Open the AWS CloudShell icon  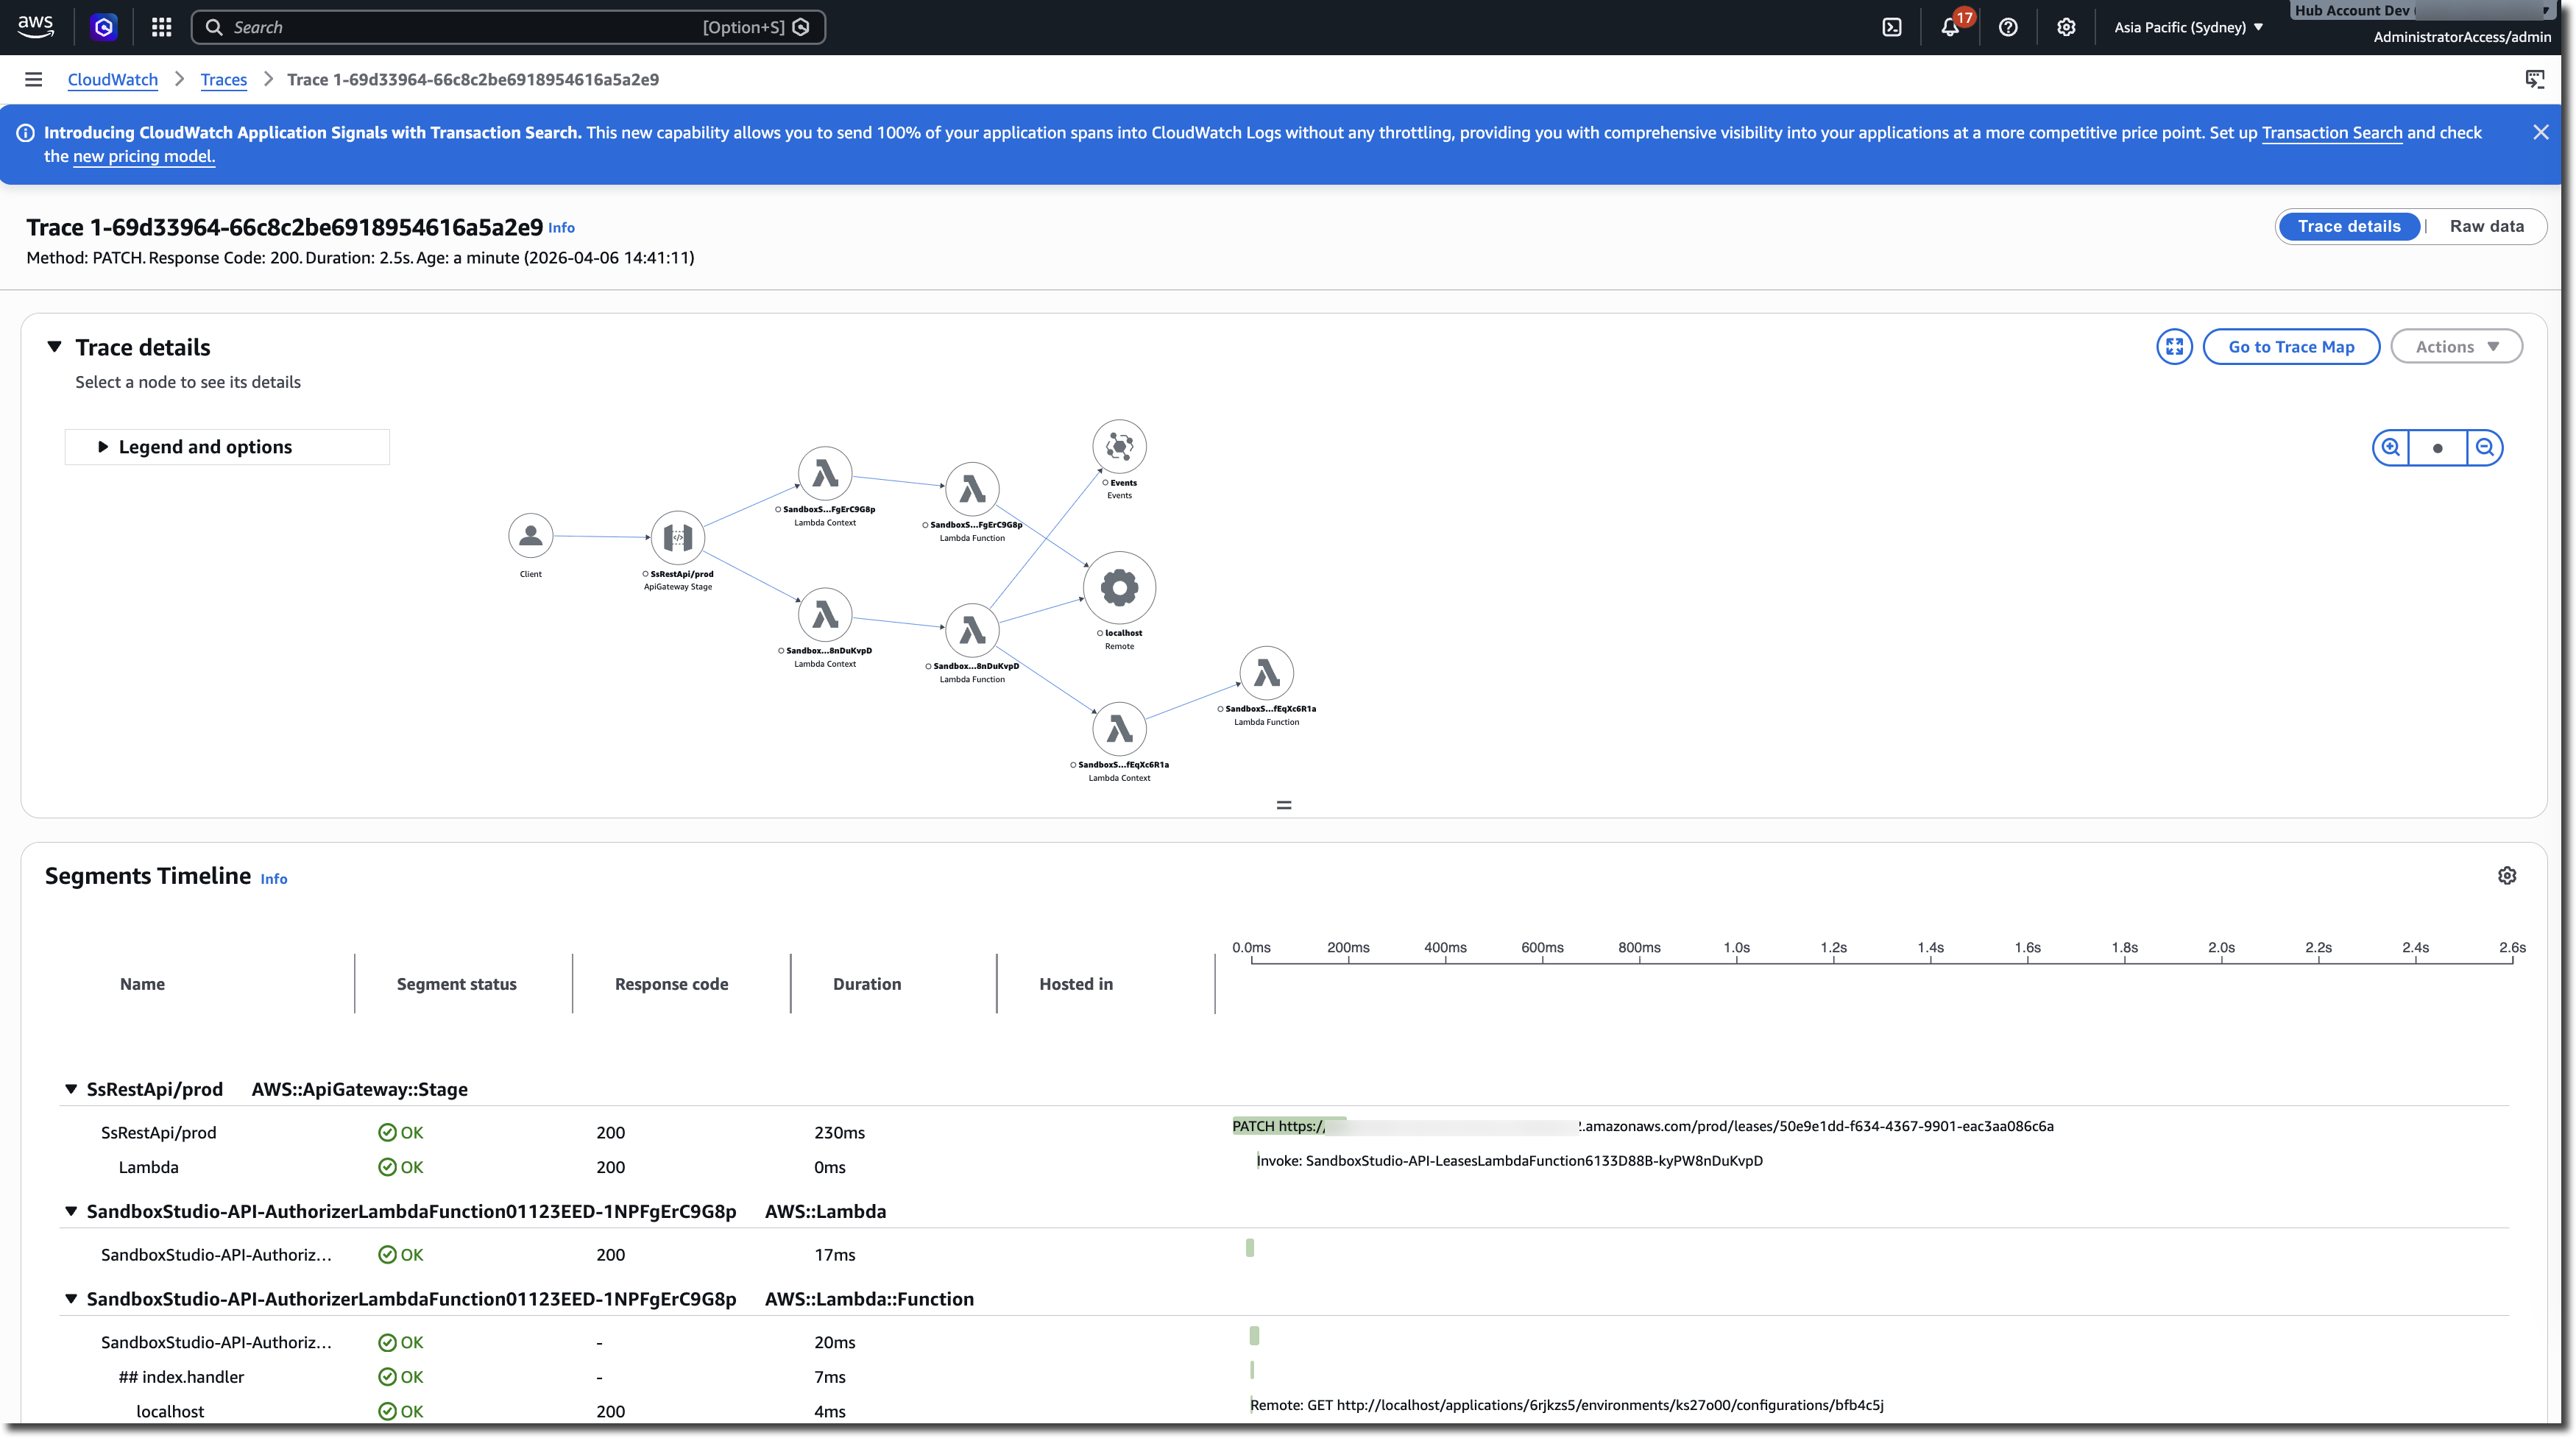point(1892,27)
